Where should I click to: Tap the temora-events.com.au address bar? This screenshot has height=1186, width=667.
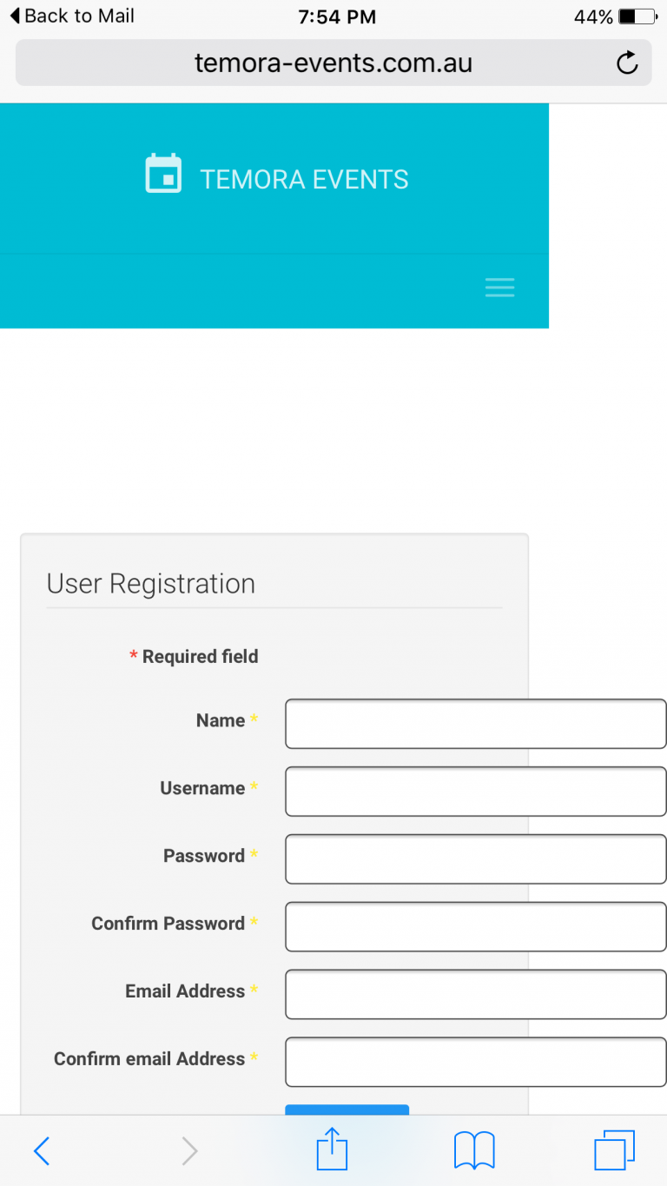(x=333, y=63)
